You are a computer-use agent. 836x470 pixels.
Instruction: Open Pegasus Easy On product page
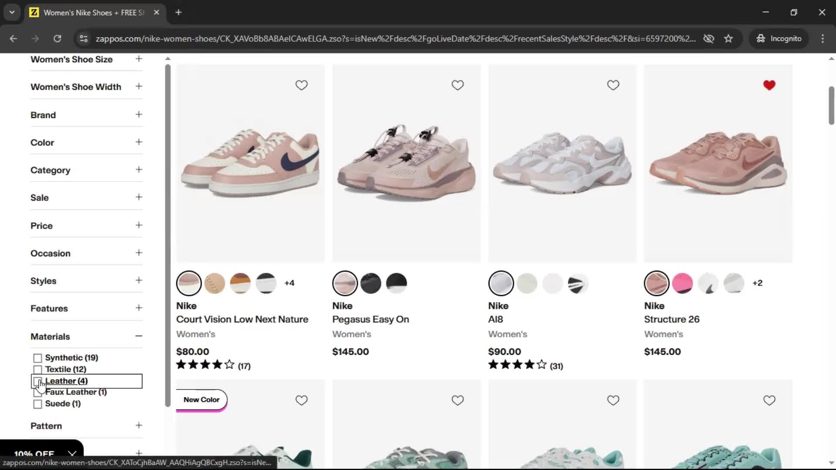pos(371,319)
